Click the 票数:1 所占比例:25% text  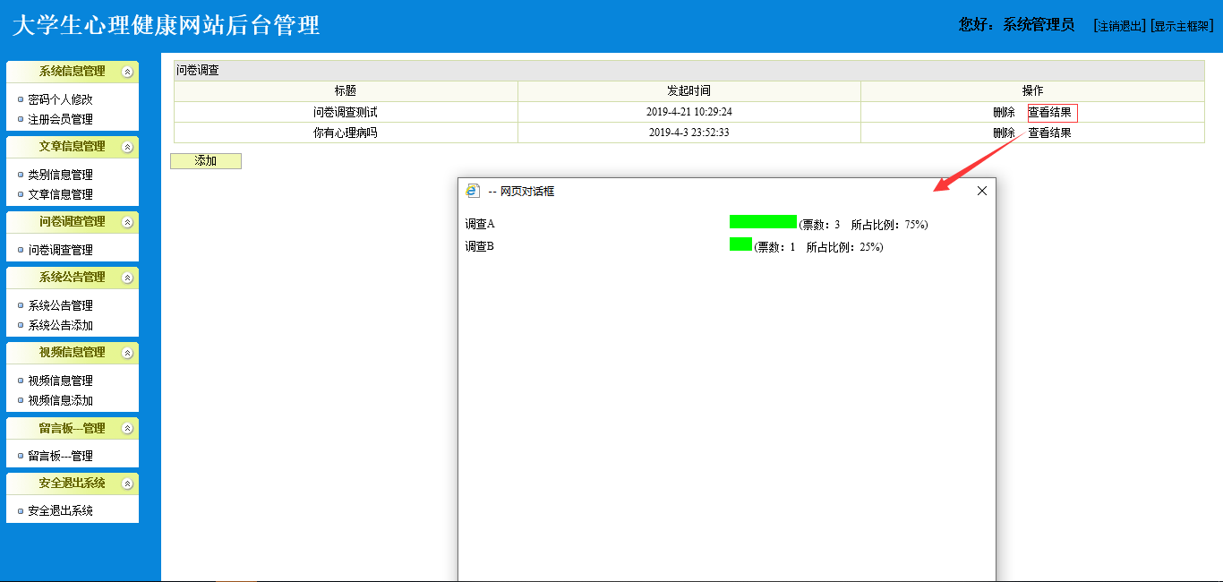[818, 247]
